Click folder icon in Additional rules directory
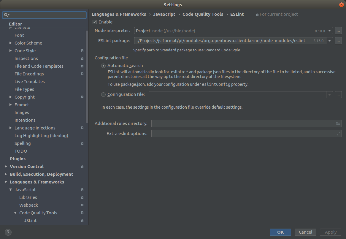Image resolution: width=346 pixels, height=239 pixels. (338, 124)
